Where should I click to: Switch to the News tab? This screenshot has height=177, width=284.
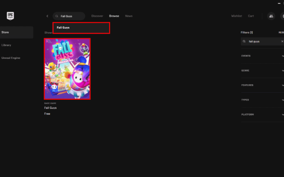click(x=129, y=16)
